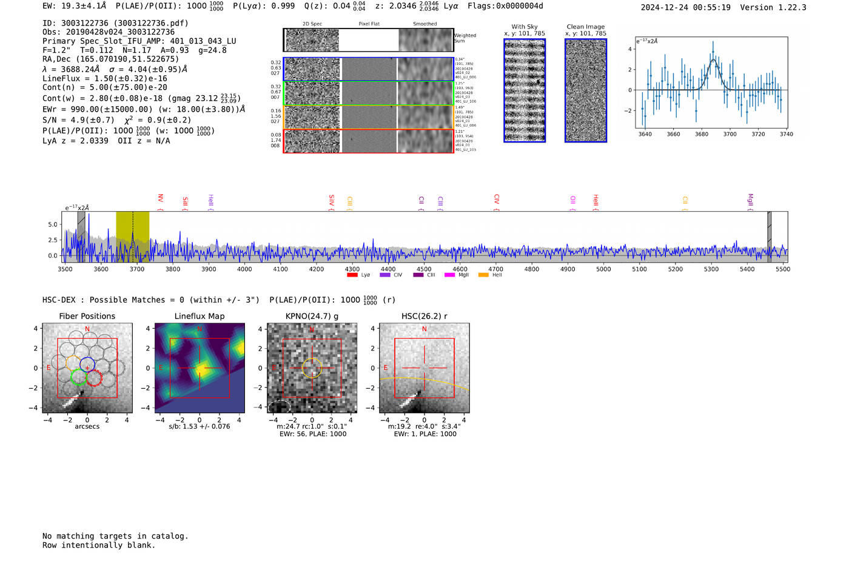Open the Lineflux Map panel
This screenshot has width=849, height=578.
coord(200,368)
